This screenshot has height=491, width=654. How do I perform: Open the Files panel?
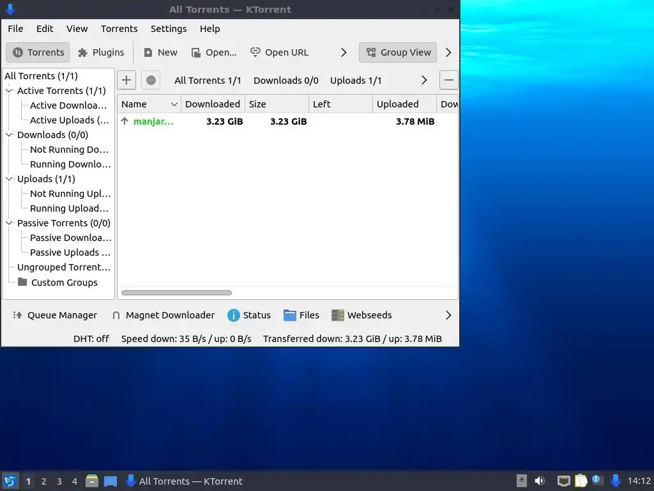pos(301,315)
